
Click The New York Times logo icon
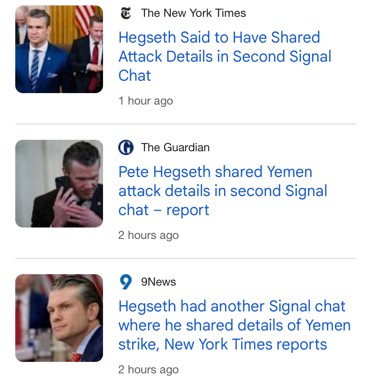tap(126, 13)
